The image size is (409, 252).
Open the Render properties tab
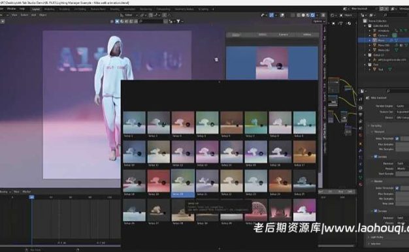[361, 108]
